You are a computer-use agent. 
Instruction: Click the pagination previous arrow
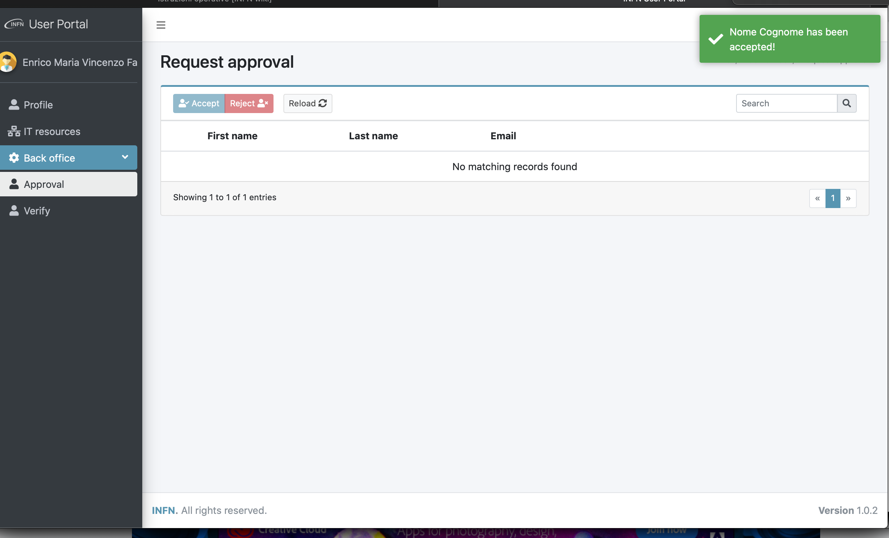pyautogui.click(x=818, y=197)
